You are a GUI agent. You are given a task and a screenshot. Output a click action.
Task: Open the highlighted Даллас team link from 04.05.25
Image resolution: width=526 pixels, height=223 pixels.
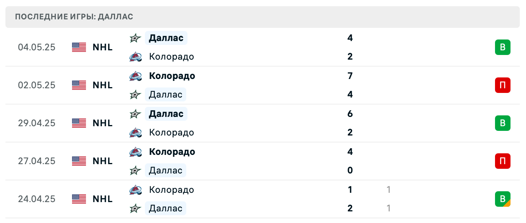coord(166,38)
